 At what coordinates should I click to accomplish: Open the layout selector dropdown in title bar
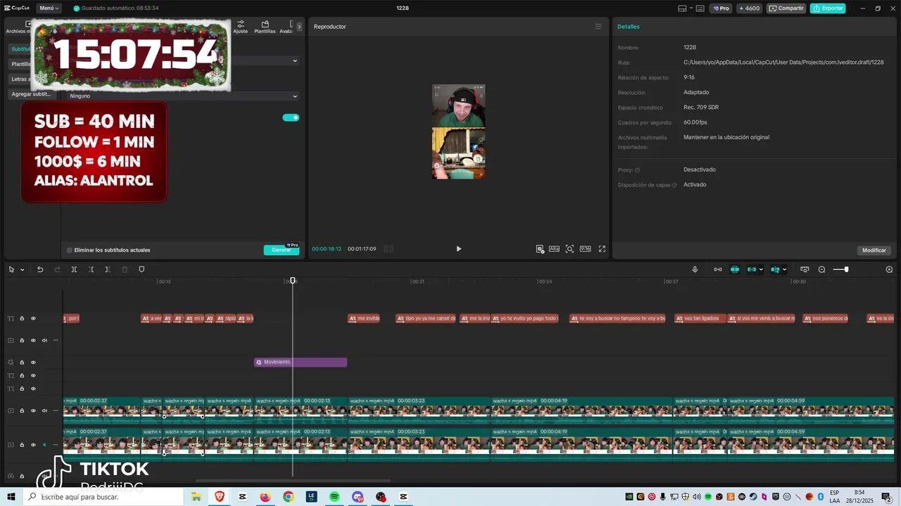click(686, 8)
